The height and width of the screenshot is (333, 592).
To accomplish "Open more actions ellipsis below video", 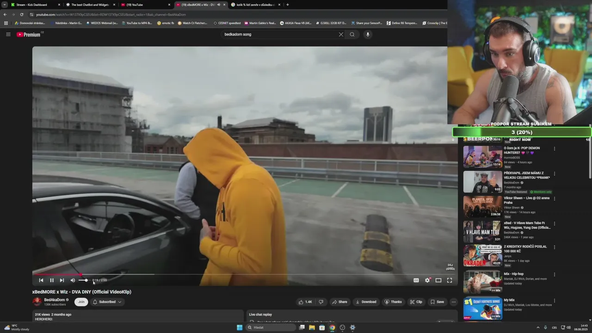I will click(454, 302).
